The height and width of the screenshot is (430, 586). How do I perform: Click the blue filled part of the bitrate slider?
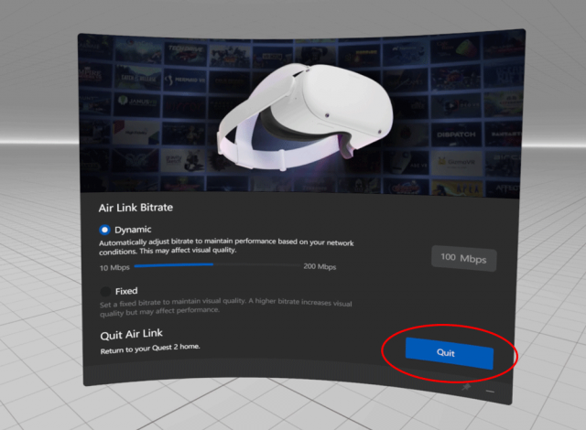(x=174, y=265)
